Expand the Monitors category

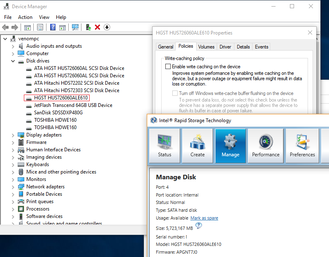click(x=13, y=180)
